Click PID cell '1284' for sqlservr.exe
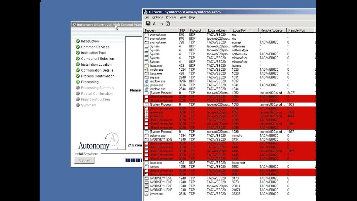The image size is (357, 201). 182,135
